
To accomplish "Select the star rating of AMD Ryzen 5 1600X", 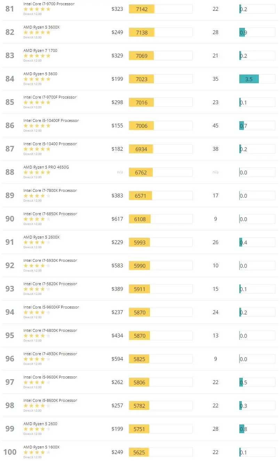I will pyautogui.click(x=37, y=452).
